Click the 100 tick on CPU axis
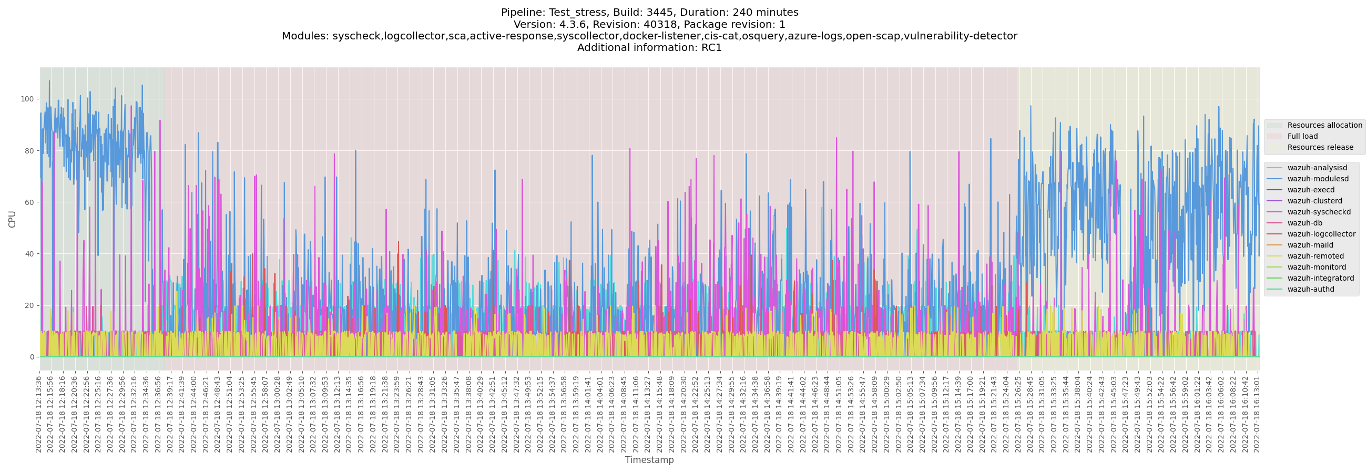 click(27, 99)
